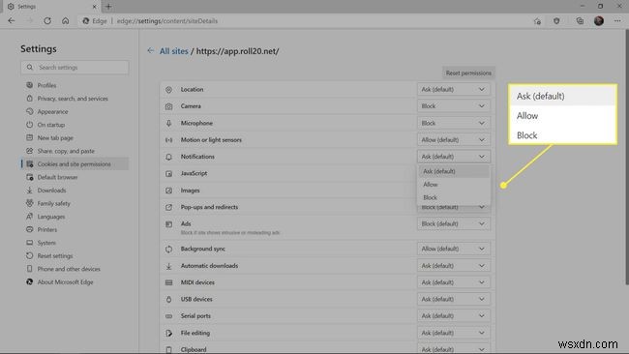Open Downloads settings section

pos(75,191)
